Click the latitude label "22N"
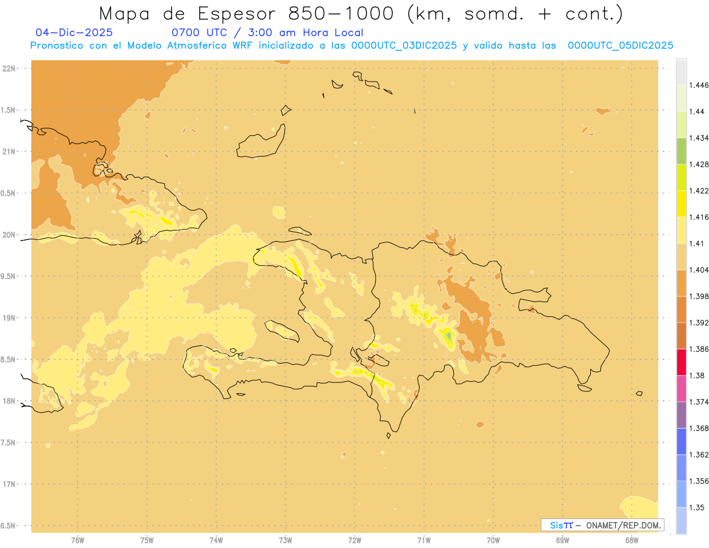Viewport: 709px width, 548px height. [x=9, y=69]
